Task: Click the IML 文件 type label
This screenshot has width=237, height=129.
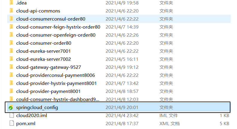Action: pos(168,116)
